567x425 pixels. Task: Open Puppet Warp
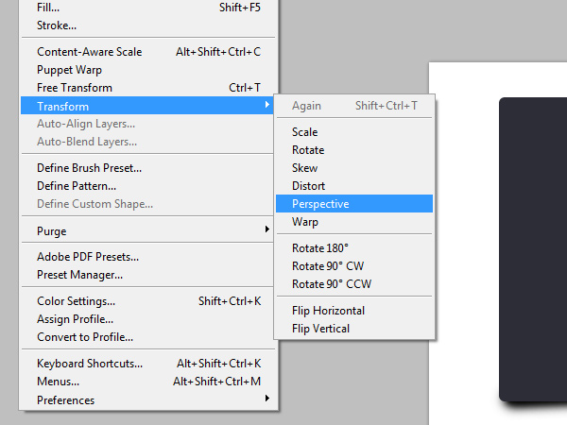coord(147,70)
